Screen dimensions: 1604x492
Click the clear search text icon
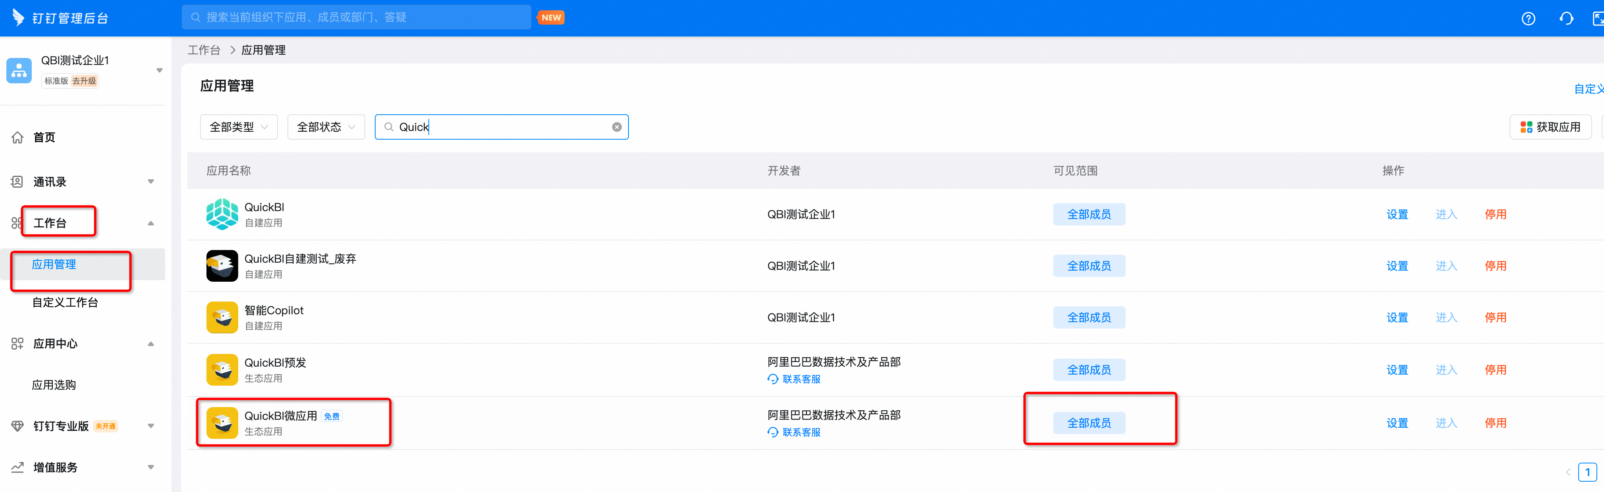coord(617,127)
